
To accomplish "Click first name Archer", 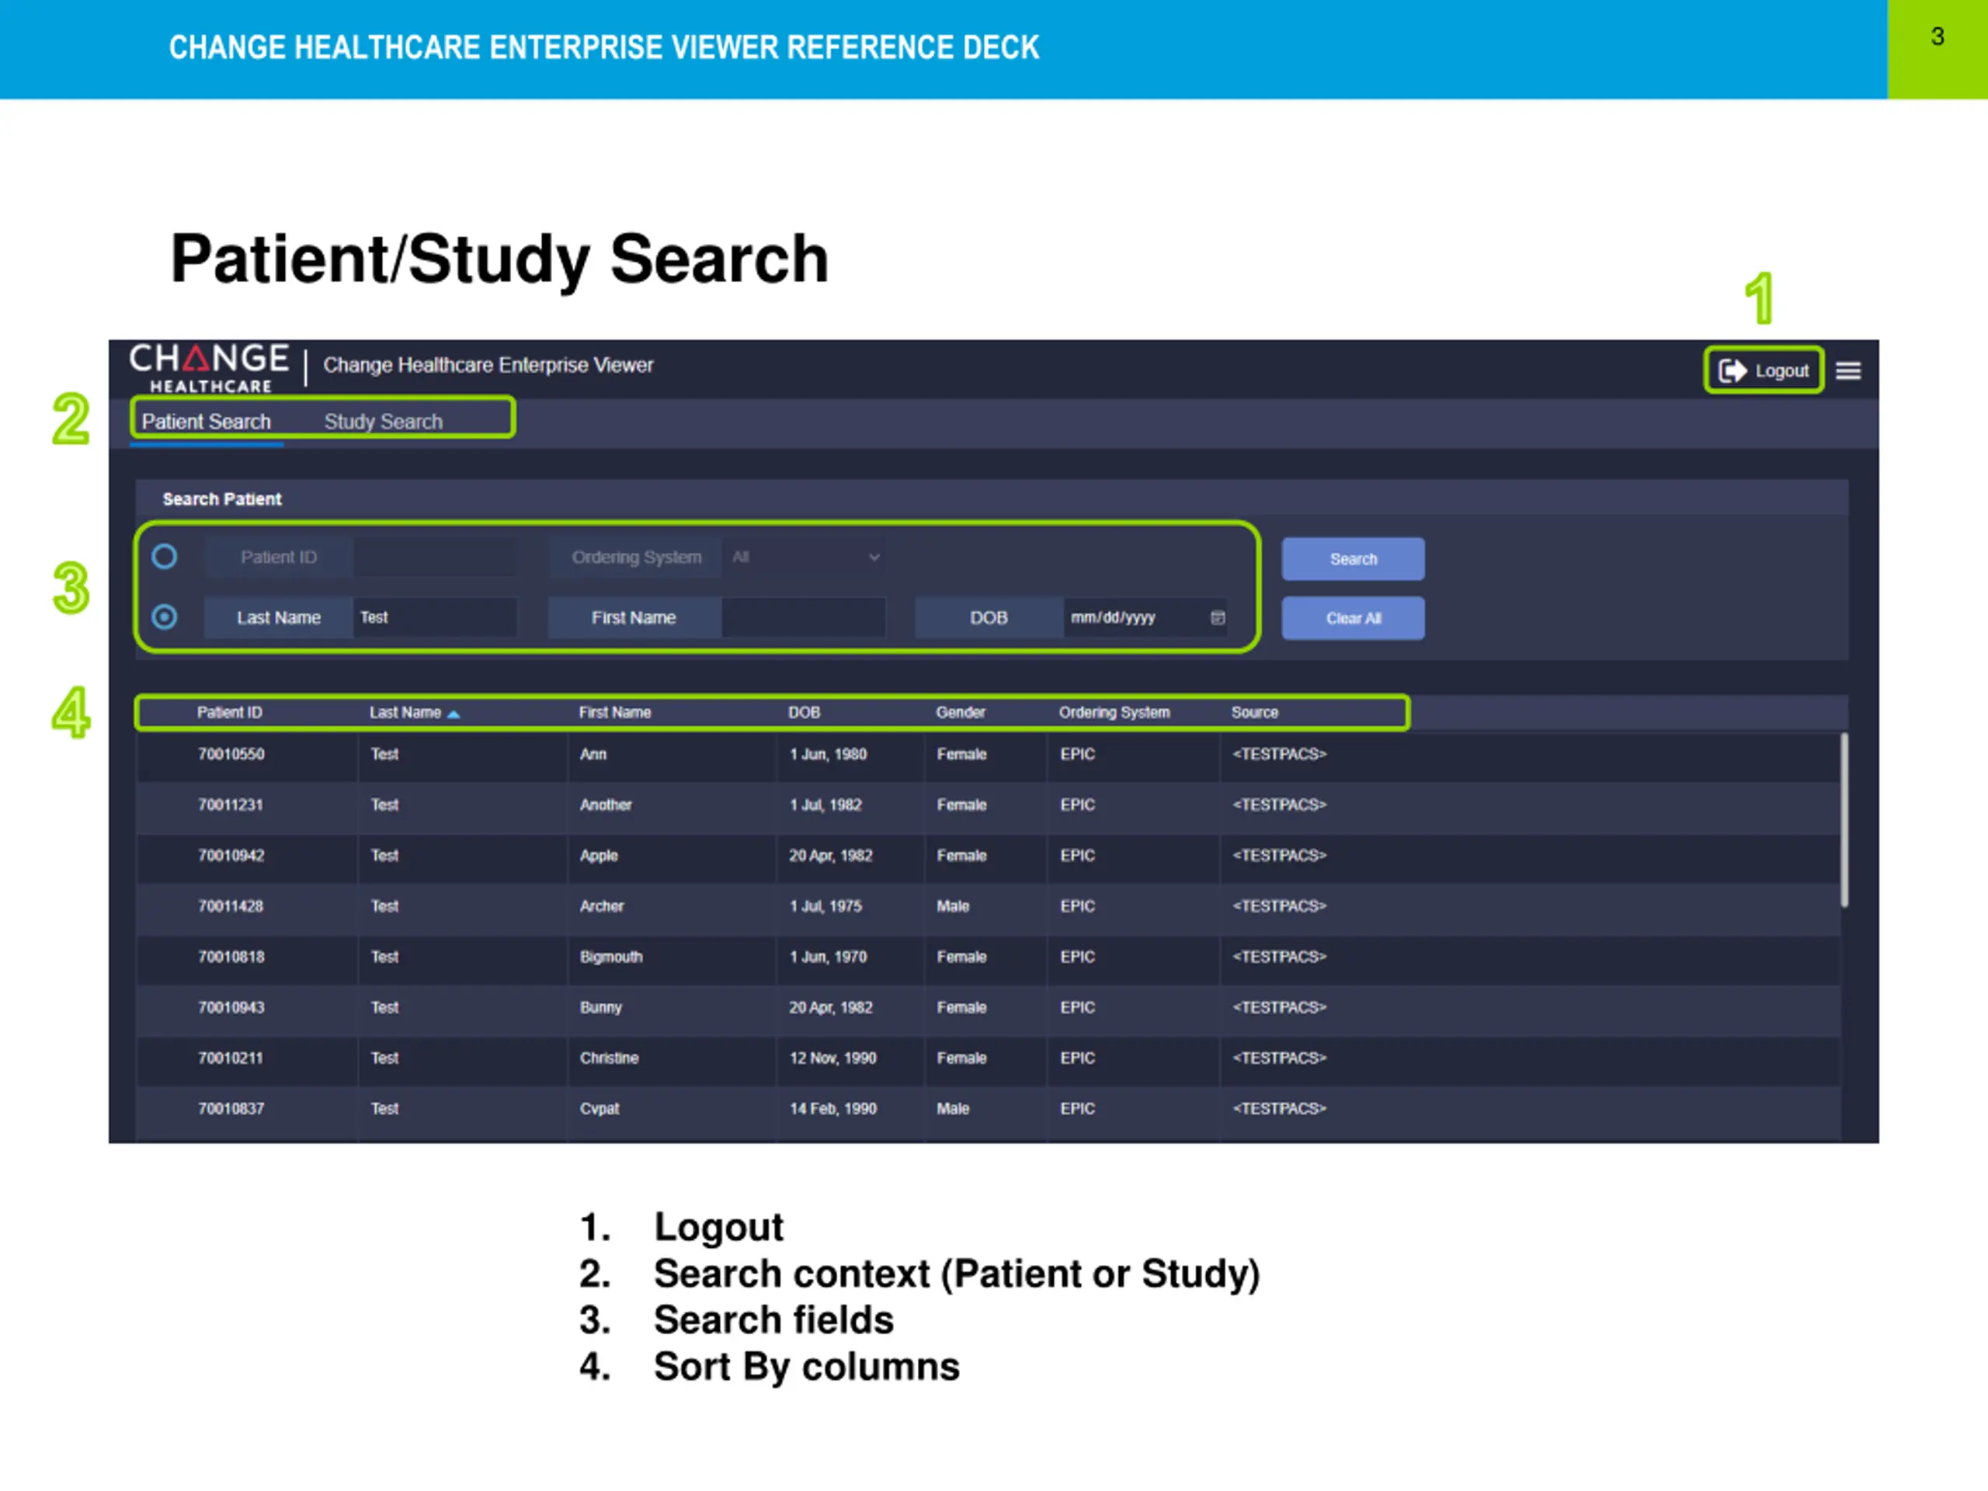I will 601,906.
